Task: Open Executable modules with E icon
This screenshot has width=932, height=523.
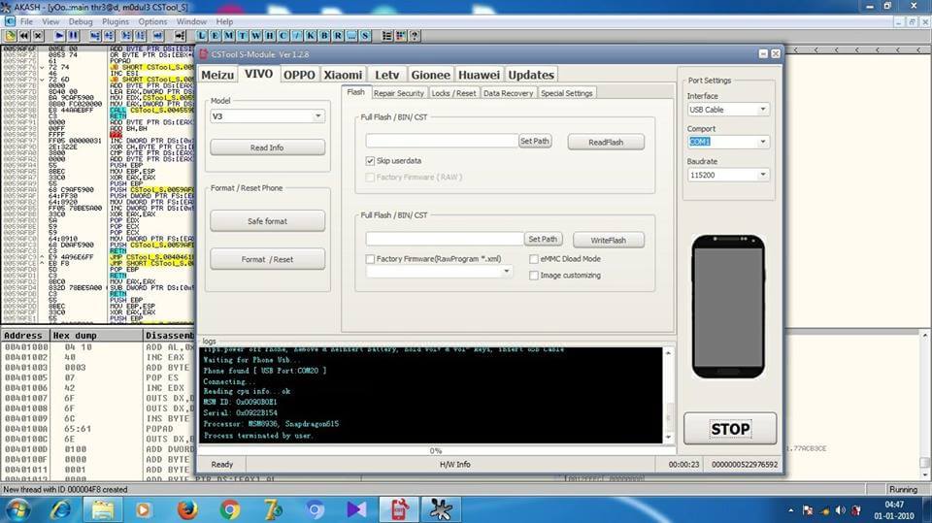Action: (216, 36)
